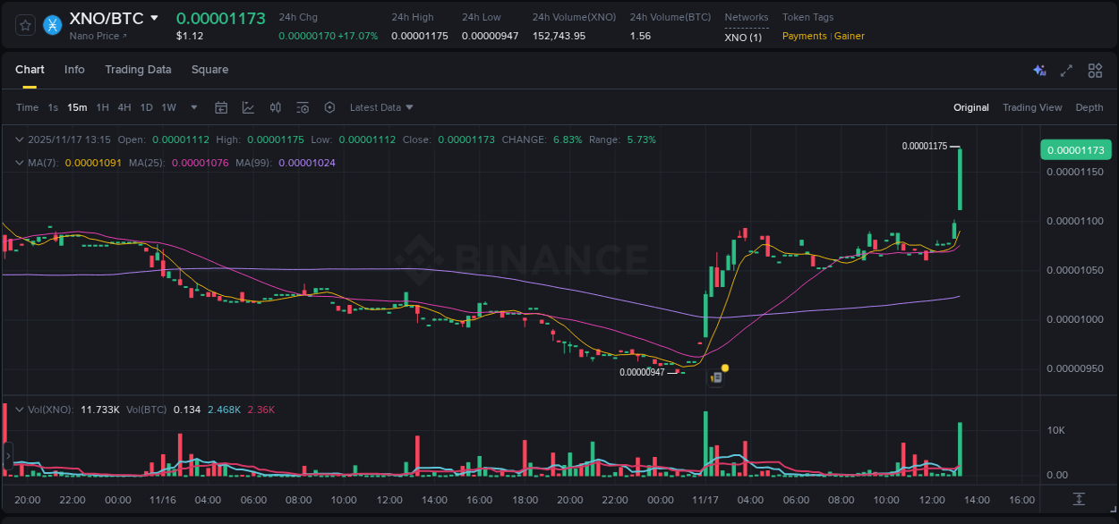Collapse the OHLC data row chevron
This screenshot has height=524, width=1119.
tap(20, 139)
